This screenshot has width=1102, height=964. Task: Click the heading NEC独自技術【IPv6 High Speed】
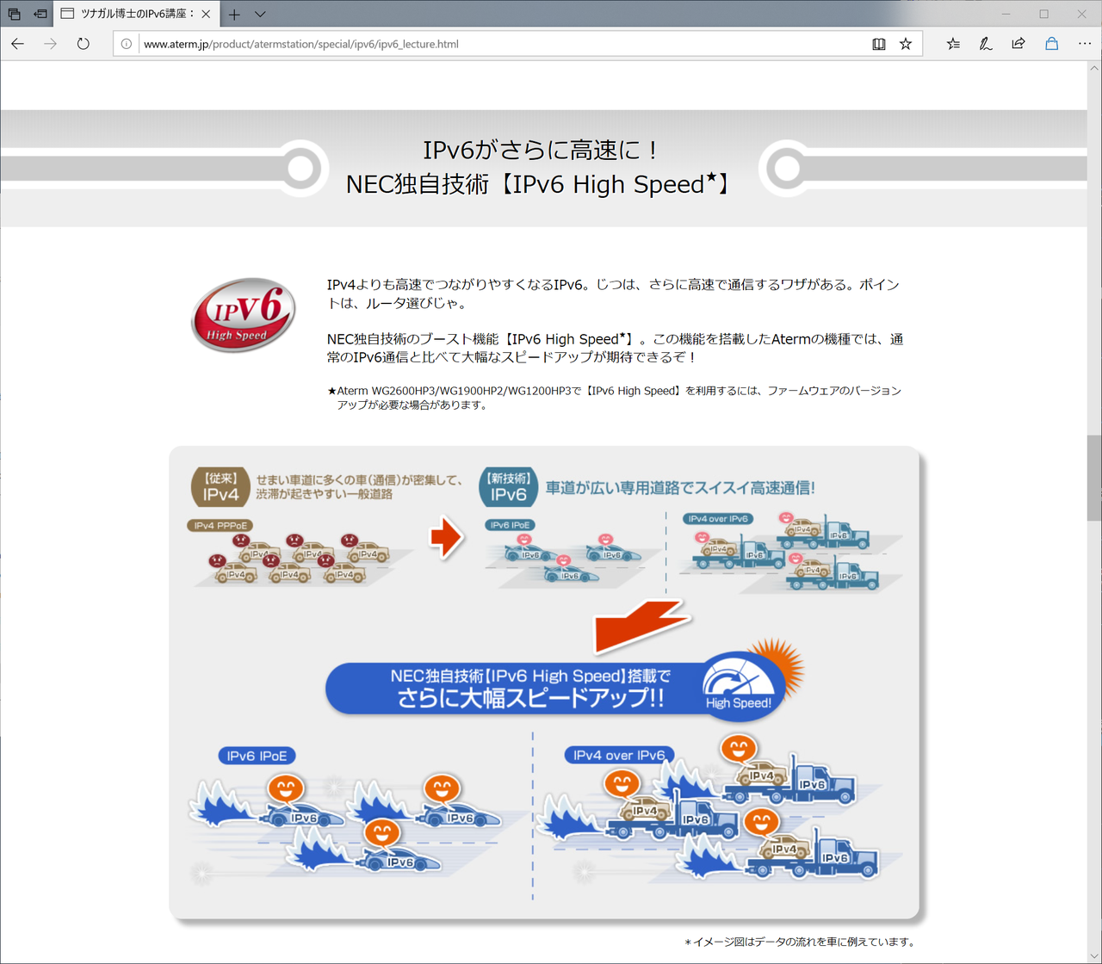coord(539,184)
